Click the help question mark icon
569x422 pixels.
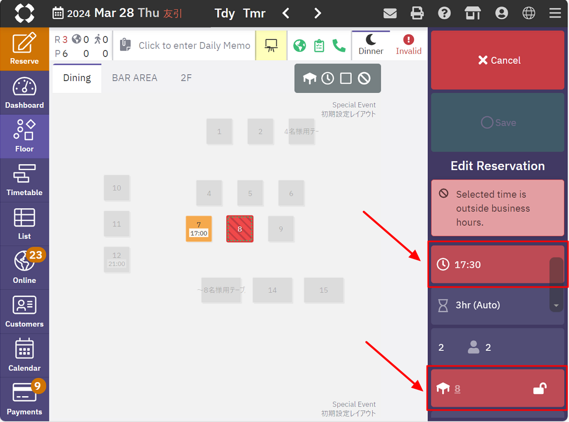click(444, 13)
